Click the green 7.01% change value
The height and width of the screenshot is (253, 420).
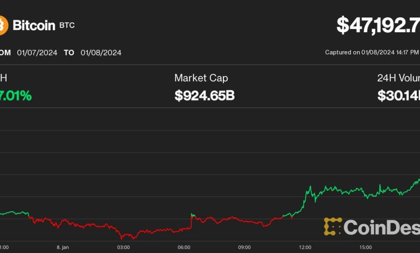(16, 96)
